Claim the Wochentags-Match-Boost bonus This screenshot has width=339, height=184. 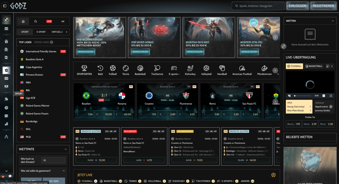pos(195,52)
